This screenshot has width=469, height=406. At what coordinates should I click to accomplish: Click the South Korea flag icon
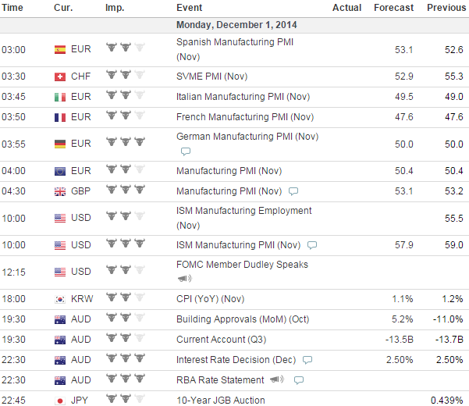[x=60, y=298]
